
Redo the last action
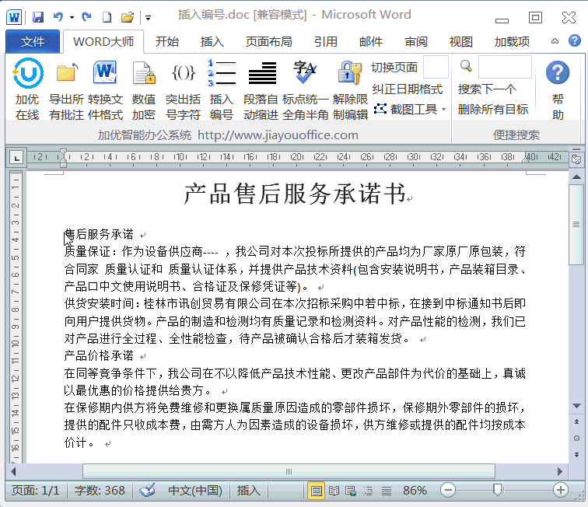[86, 17]
